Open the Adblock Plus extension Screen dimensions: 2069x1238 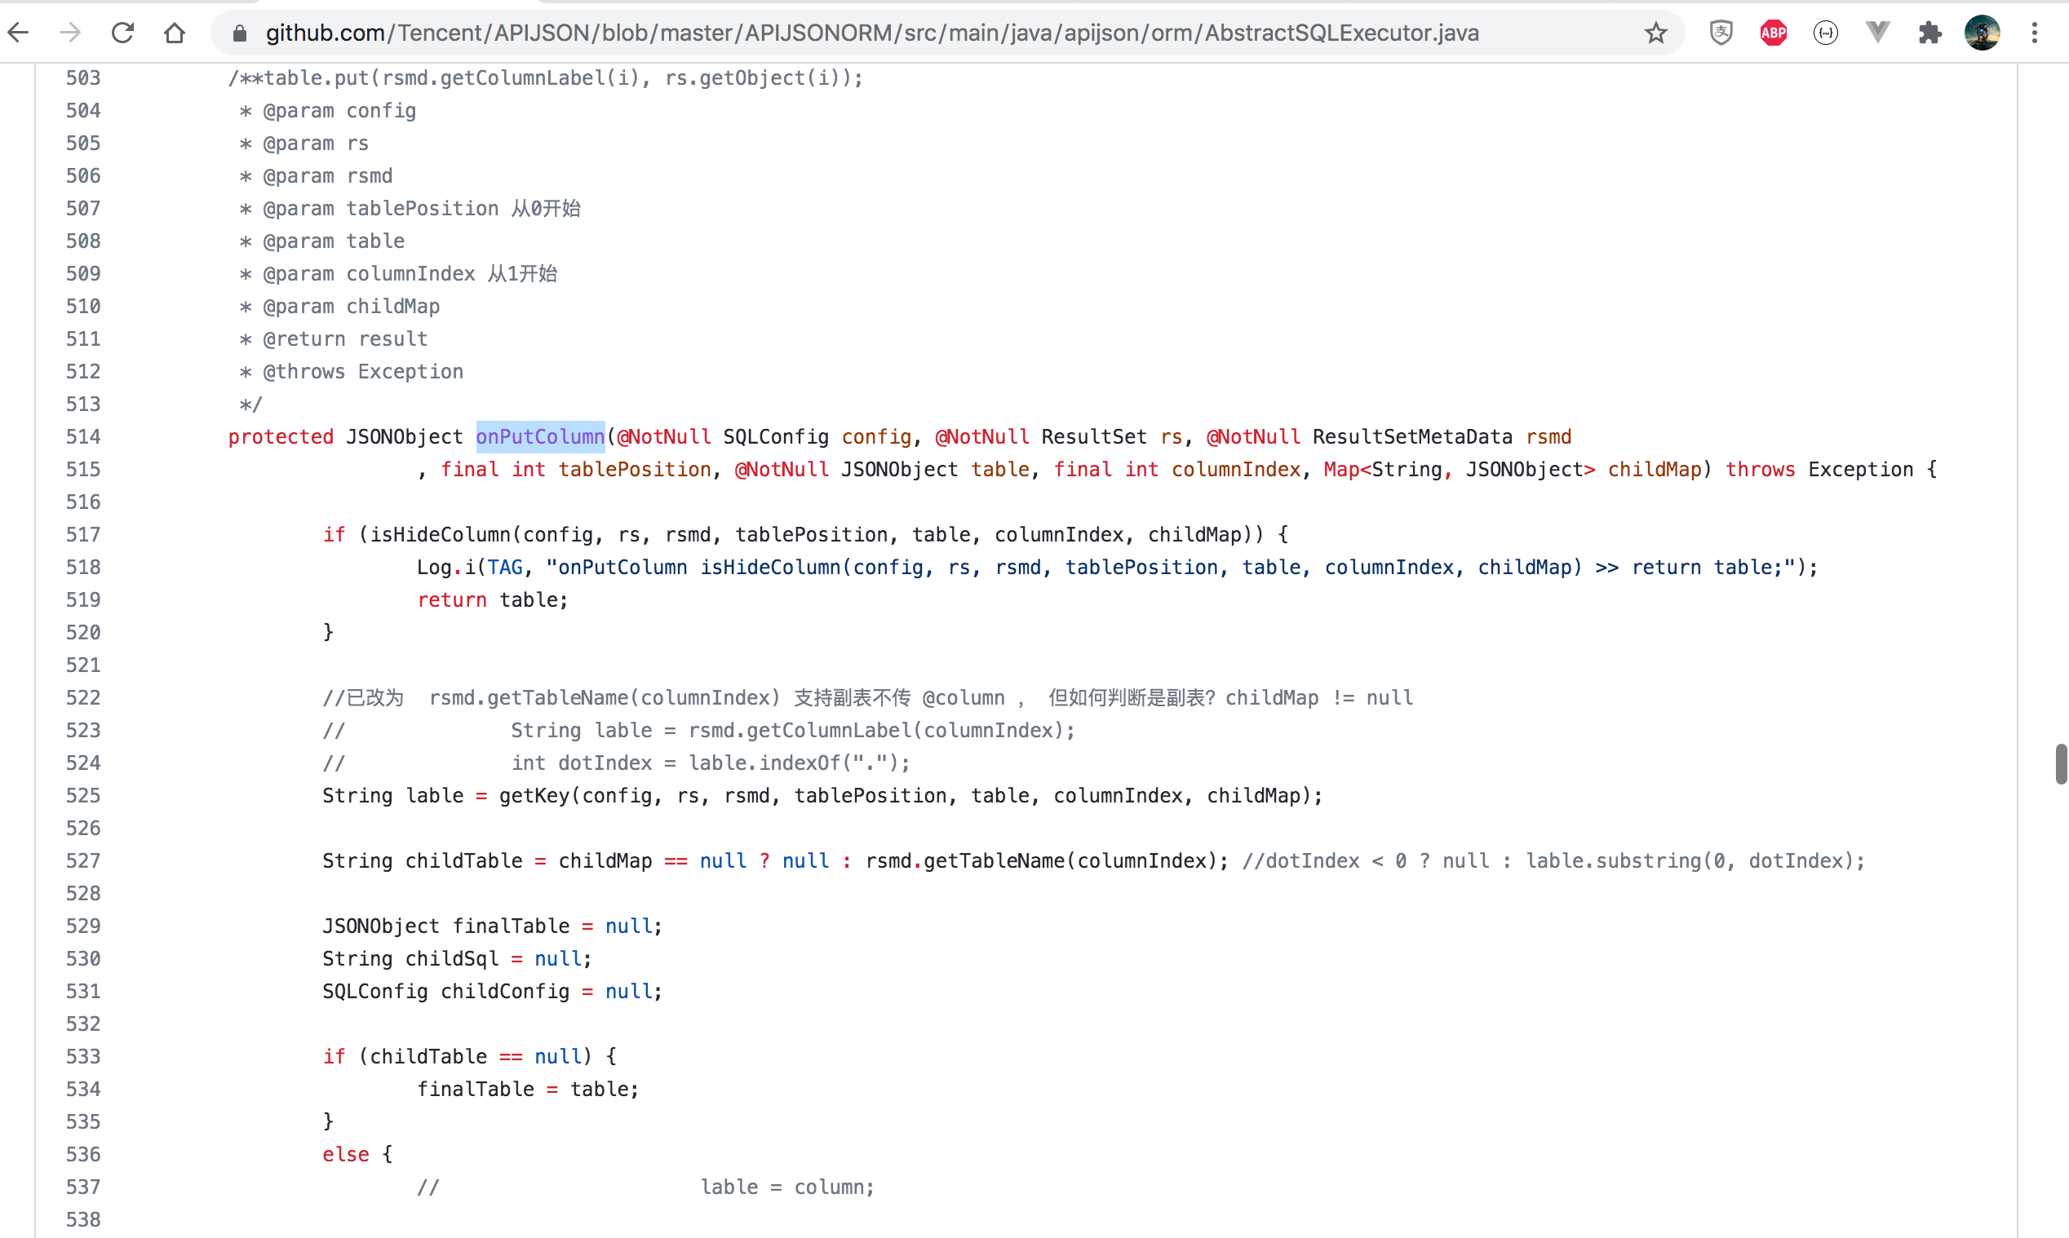(1773, 33)
